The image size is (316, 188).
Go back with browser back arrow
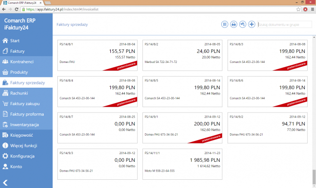(x=3, y=9)
